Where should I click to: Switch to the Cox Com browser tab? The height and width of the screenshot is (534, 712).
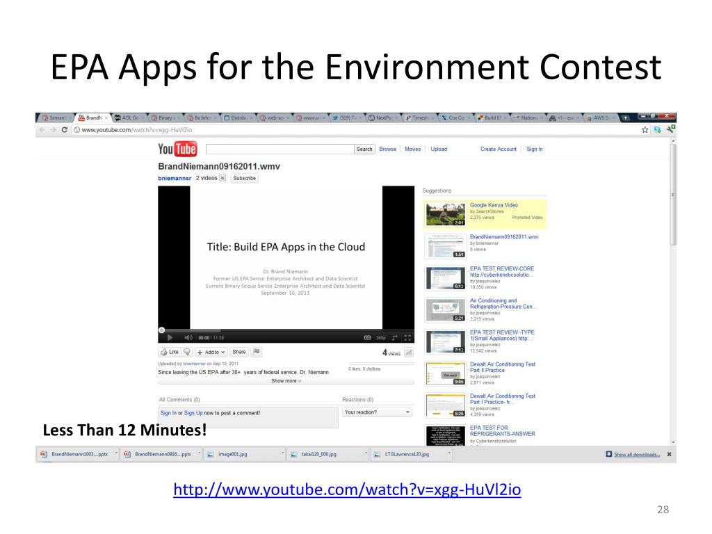tap(455, 118)
